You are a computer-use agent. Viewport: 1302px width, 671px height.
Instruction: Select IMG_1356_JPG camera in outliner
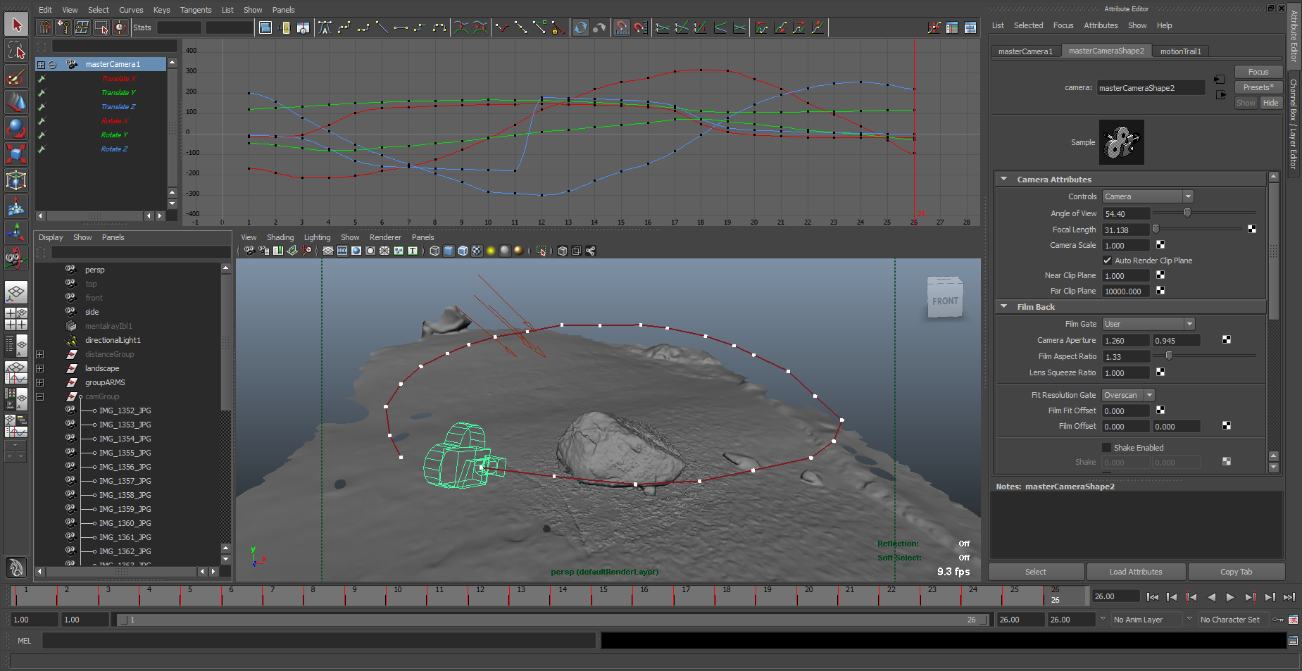pyautogui.click(x=125, y=467)
